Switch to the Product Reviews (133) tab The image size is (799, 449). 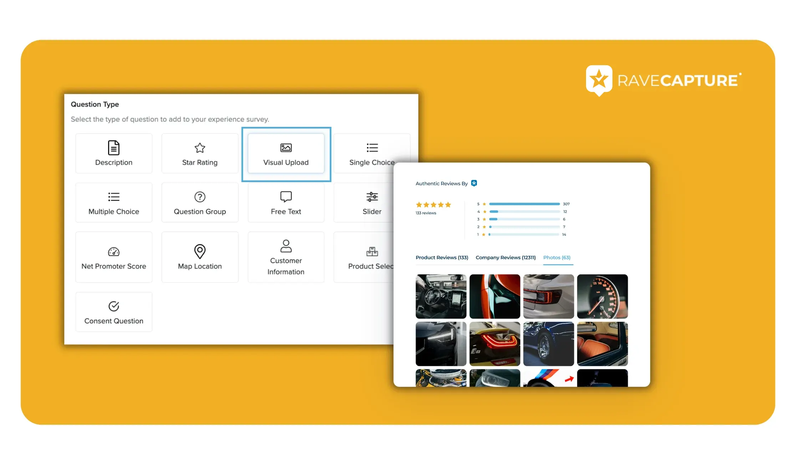click(442, 258)
